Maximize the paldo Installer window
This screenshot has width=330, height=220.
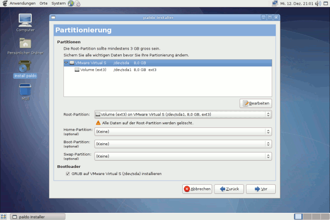click(x=270, y=17)
